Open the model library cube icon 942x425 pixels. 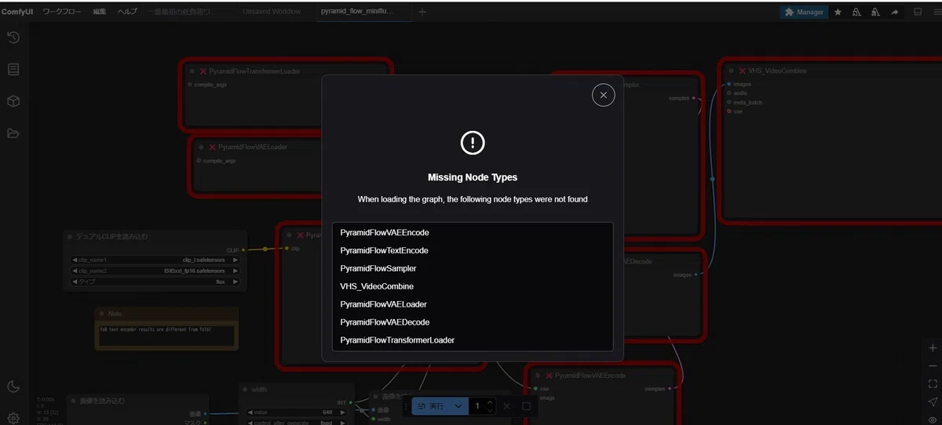click(x=13, y=102)
